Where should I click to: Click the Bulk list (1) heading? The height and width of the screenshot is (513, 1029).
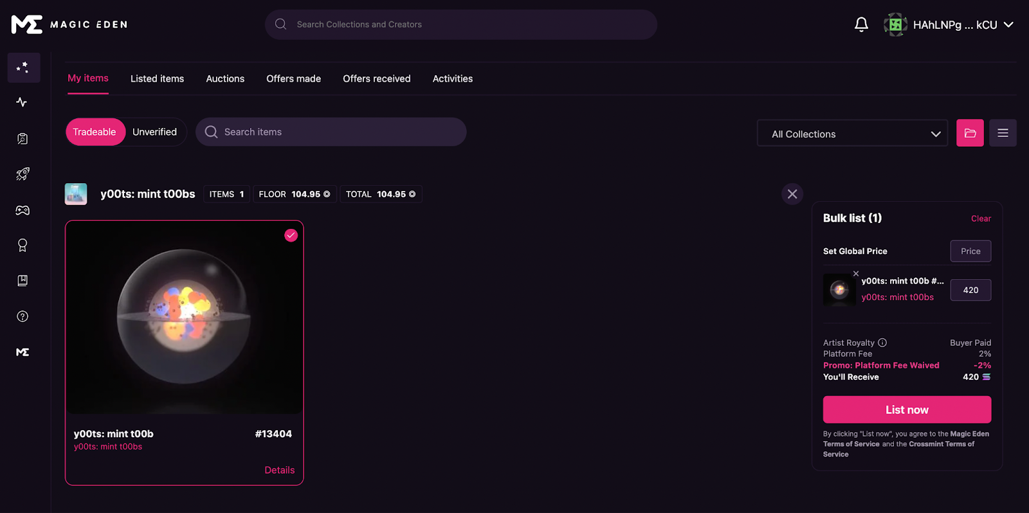tap(852, 218)
